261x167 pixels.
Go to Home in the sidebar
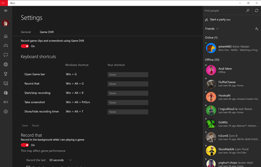(x=6, y=36)
